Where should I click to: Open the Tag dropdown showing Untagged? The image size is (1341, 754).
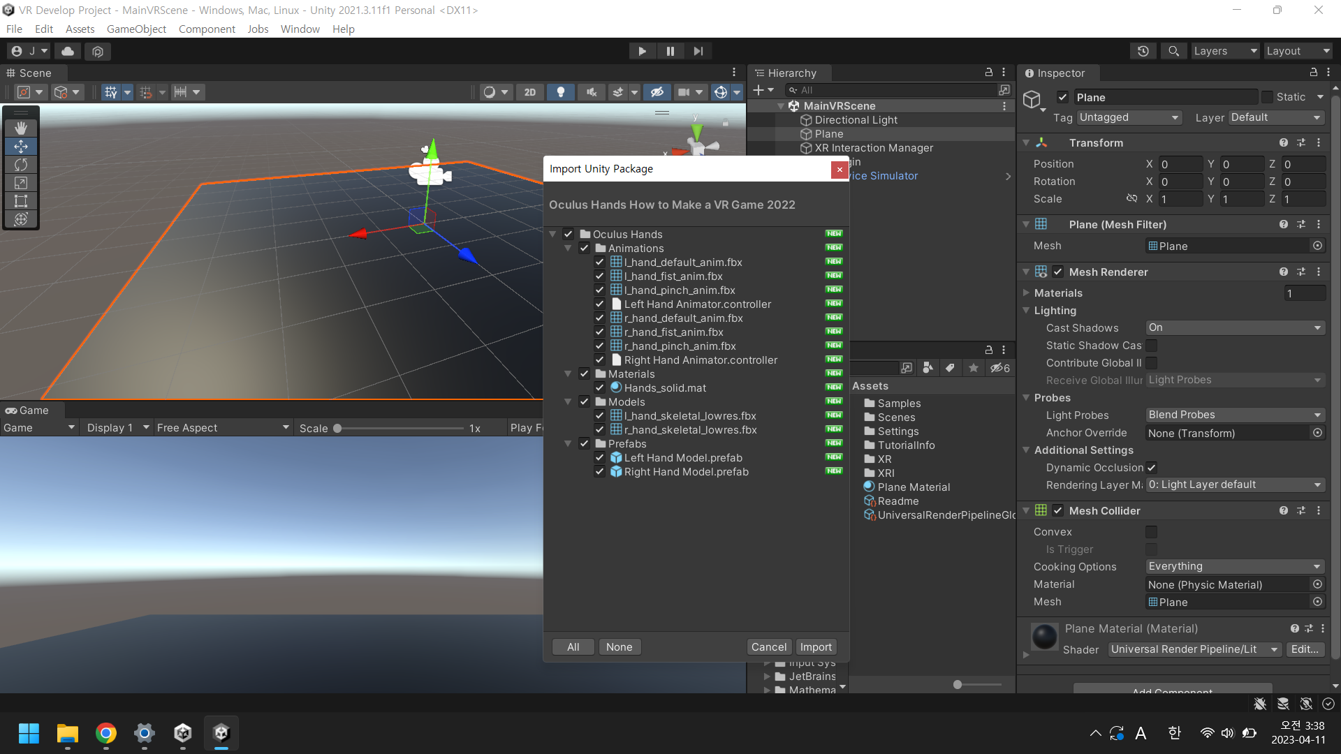(x=1129, y=117)
